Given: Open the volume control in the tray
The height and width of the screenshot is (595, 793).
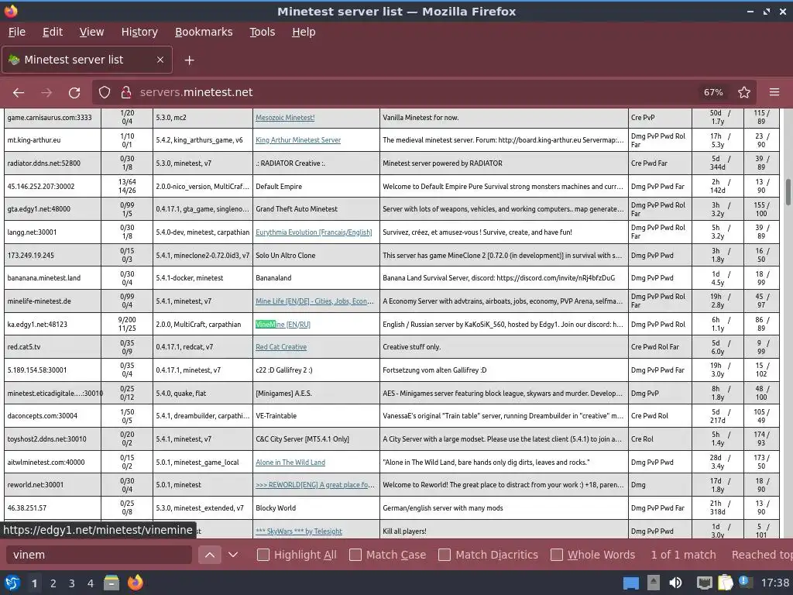Looking at the screenshot, I should point(675,583).
